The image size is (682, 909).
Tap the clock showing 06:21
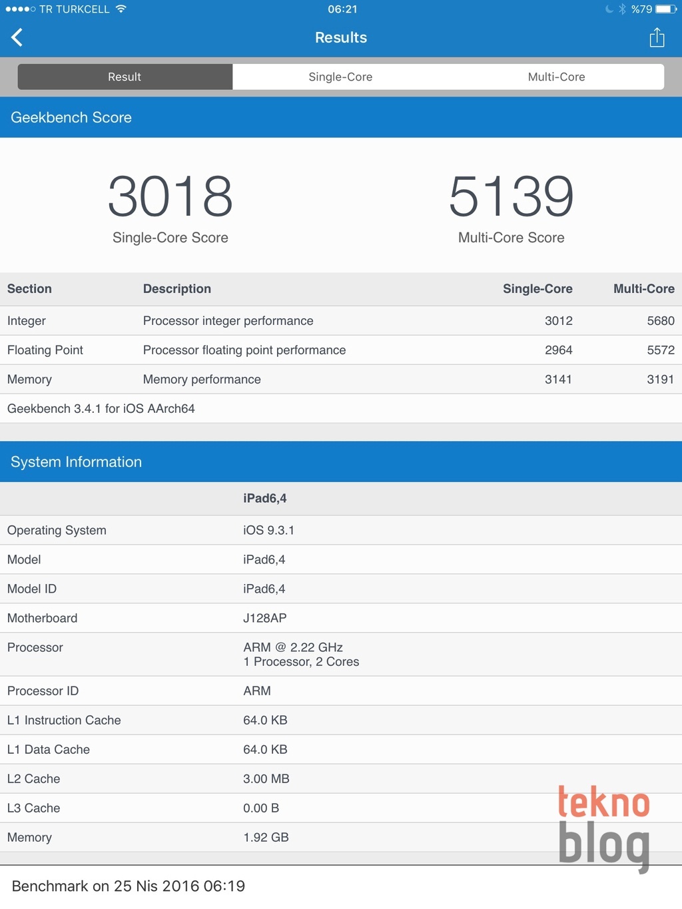(x=342, y=9)
